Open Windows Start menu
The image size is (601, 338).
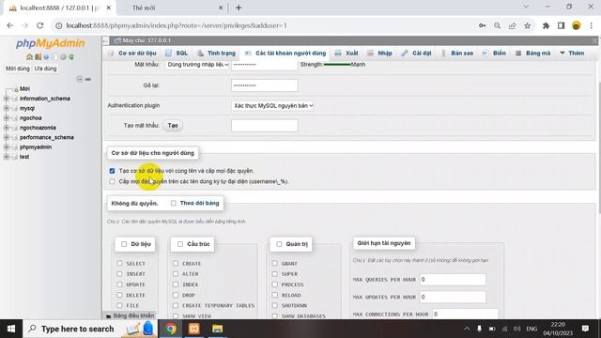pyautogui.click(x=11, y=329)
